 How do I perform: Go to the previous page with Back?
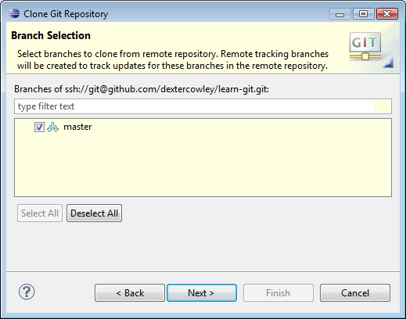[130, 293]
